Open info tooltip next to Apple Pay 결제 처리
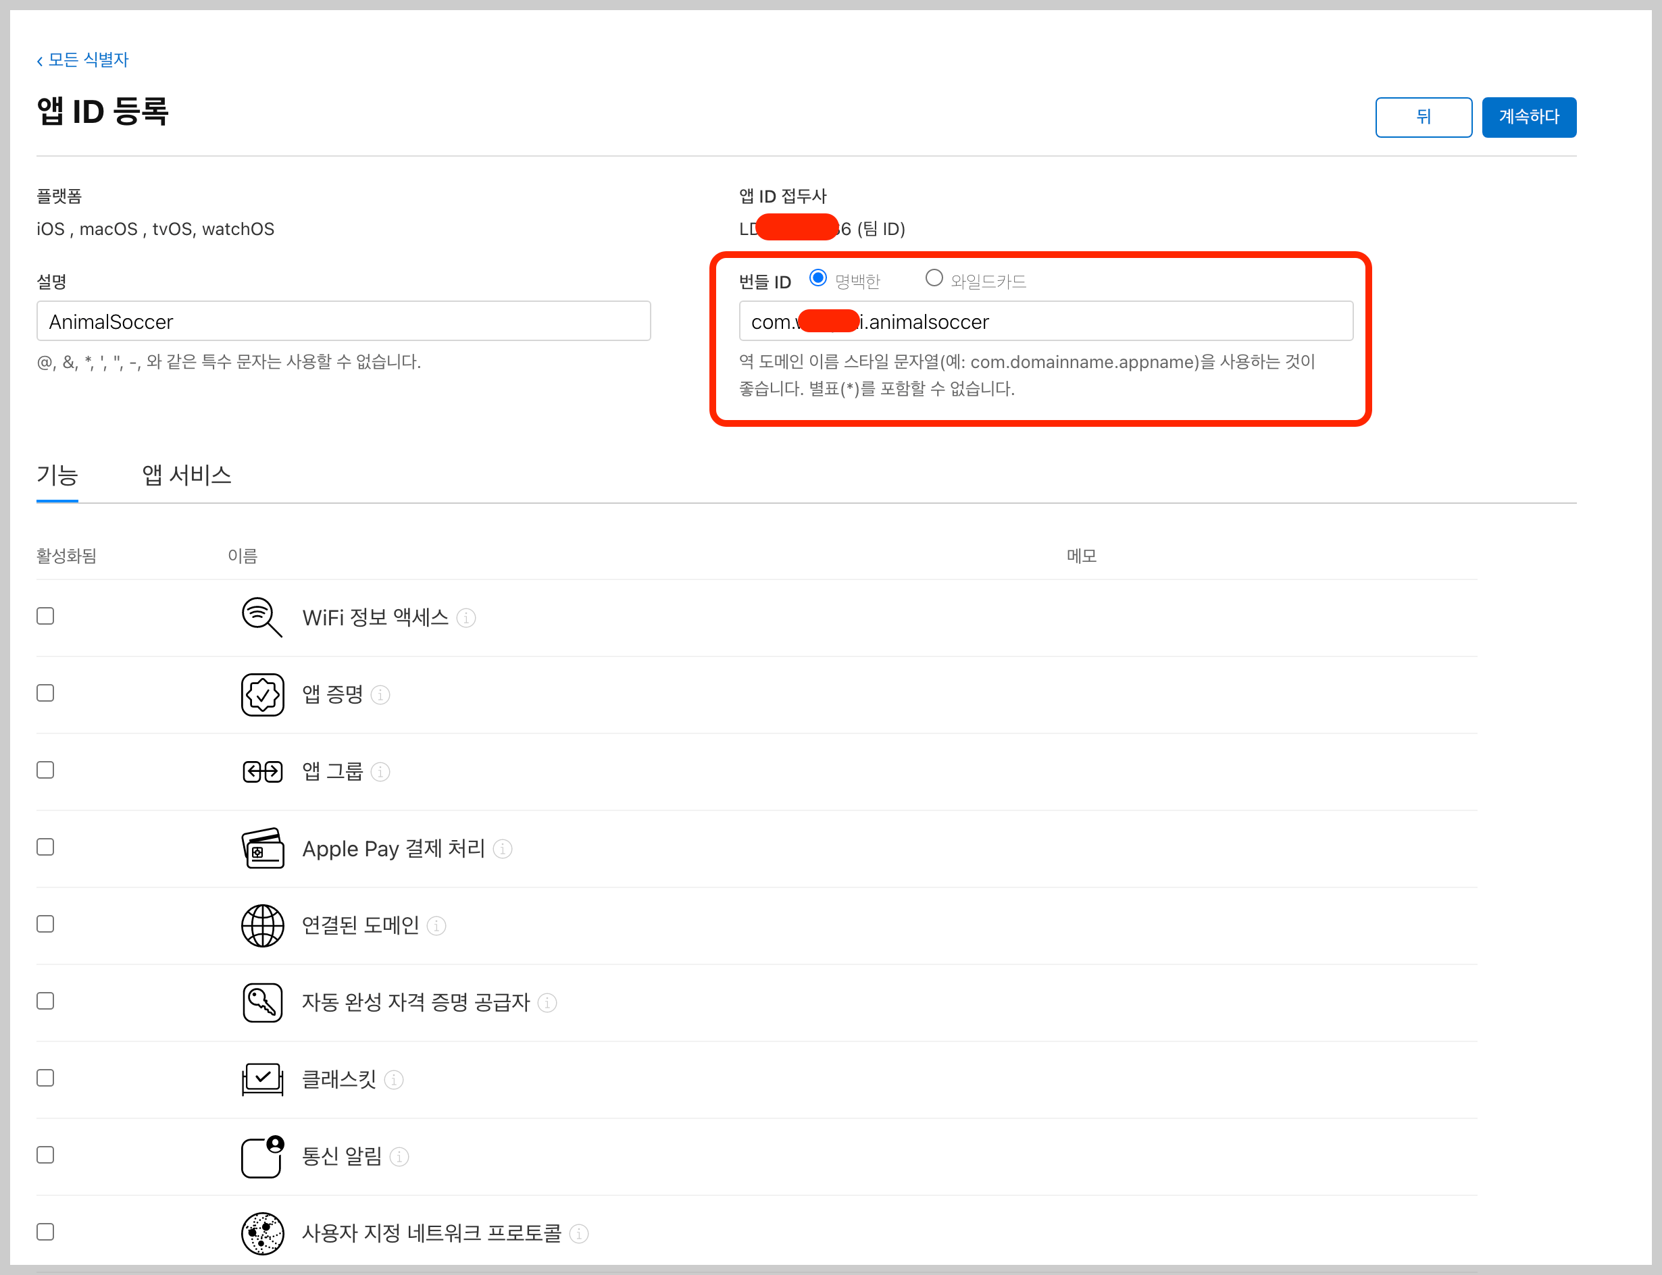The height and width of the screenshot is (1275, 1662). pos(503,850)
